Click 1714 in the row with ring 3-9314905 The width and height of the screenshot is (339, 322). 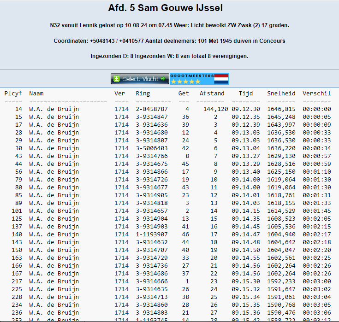coord(122,195)
